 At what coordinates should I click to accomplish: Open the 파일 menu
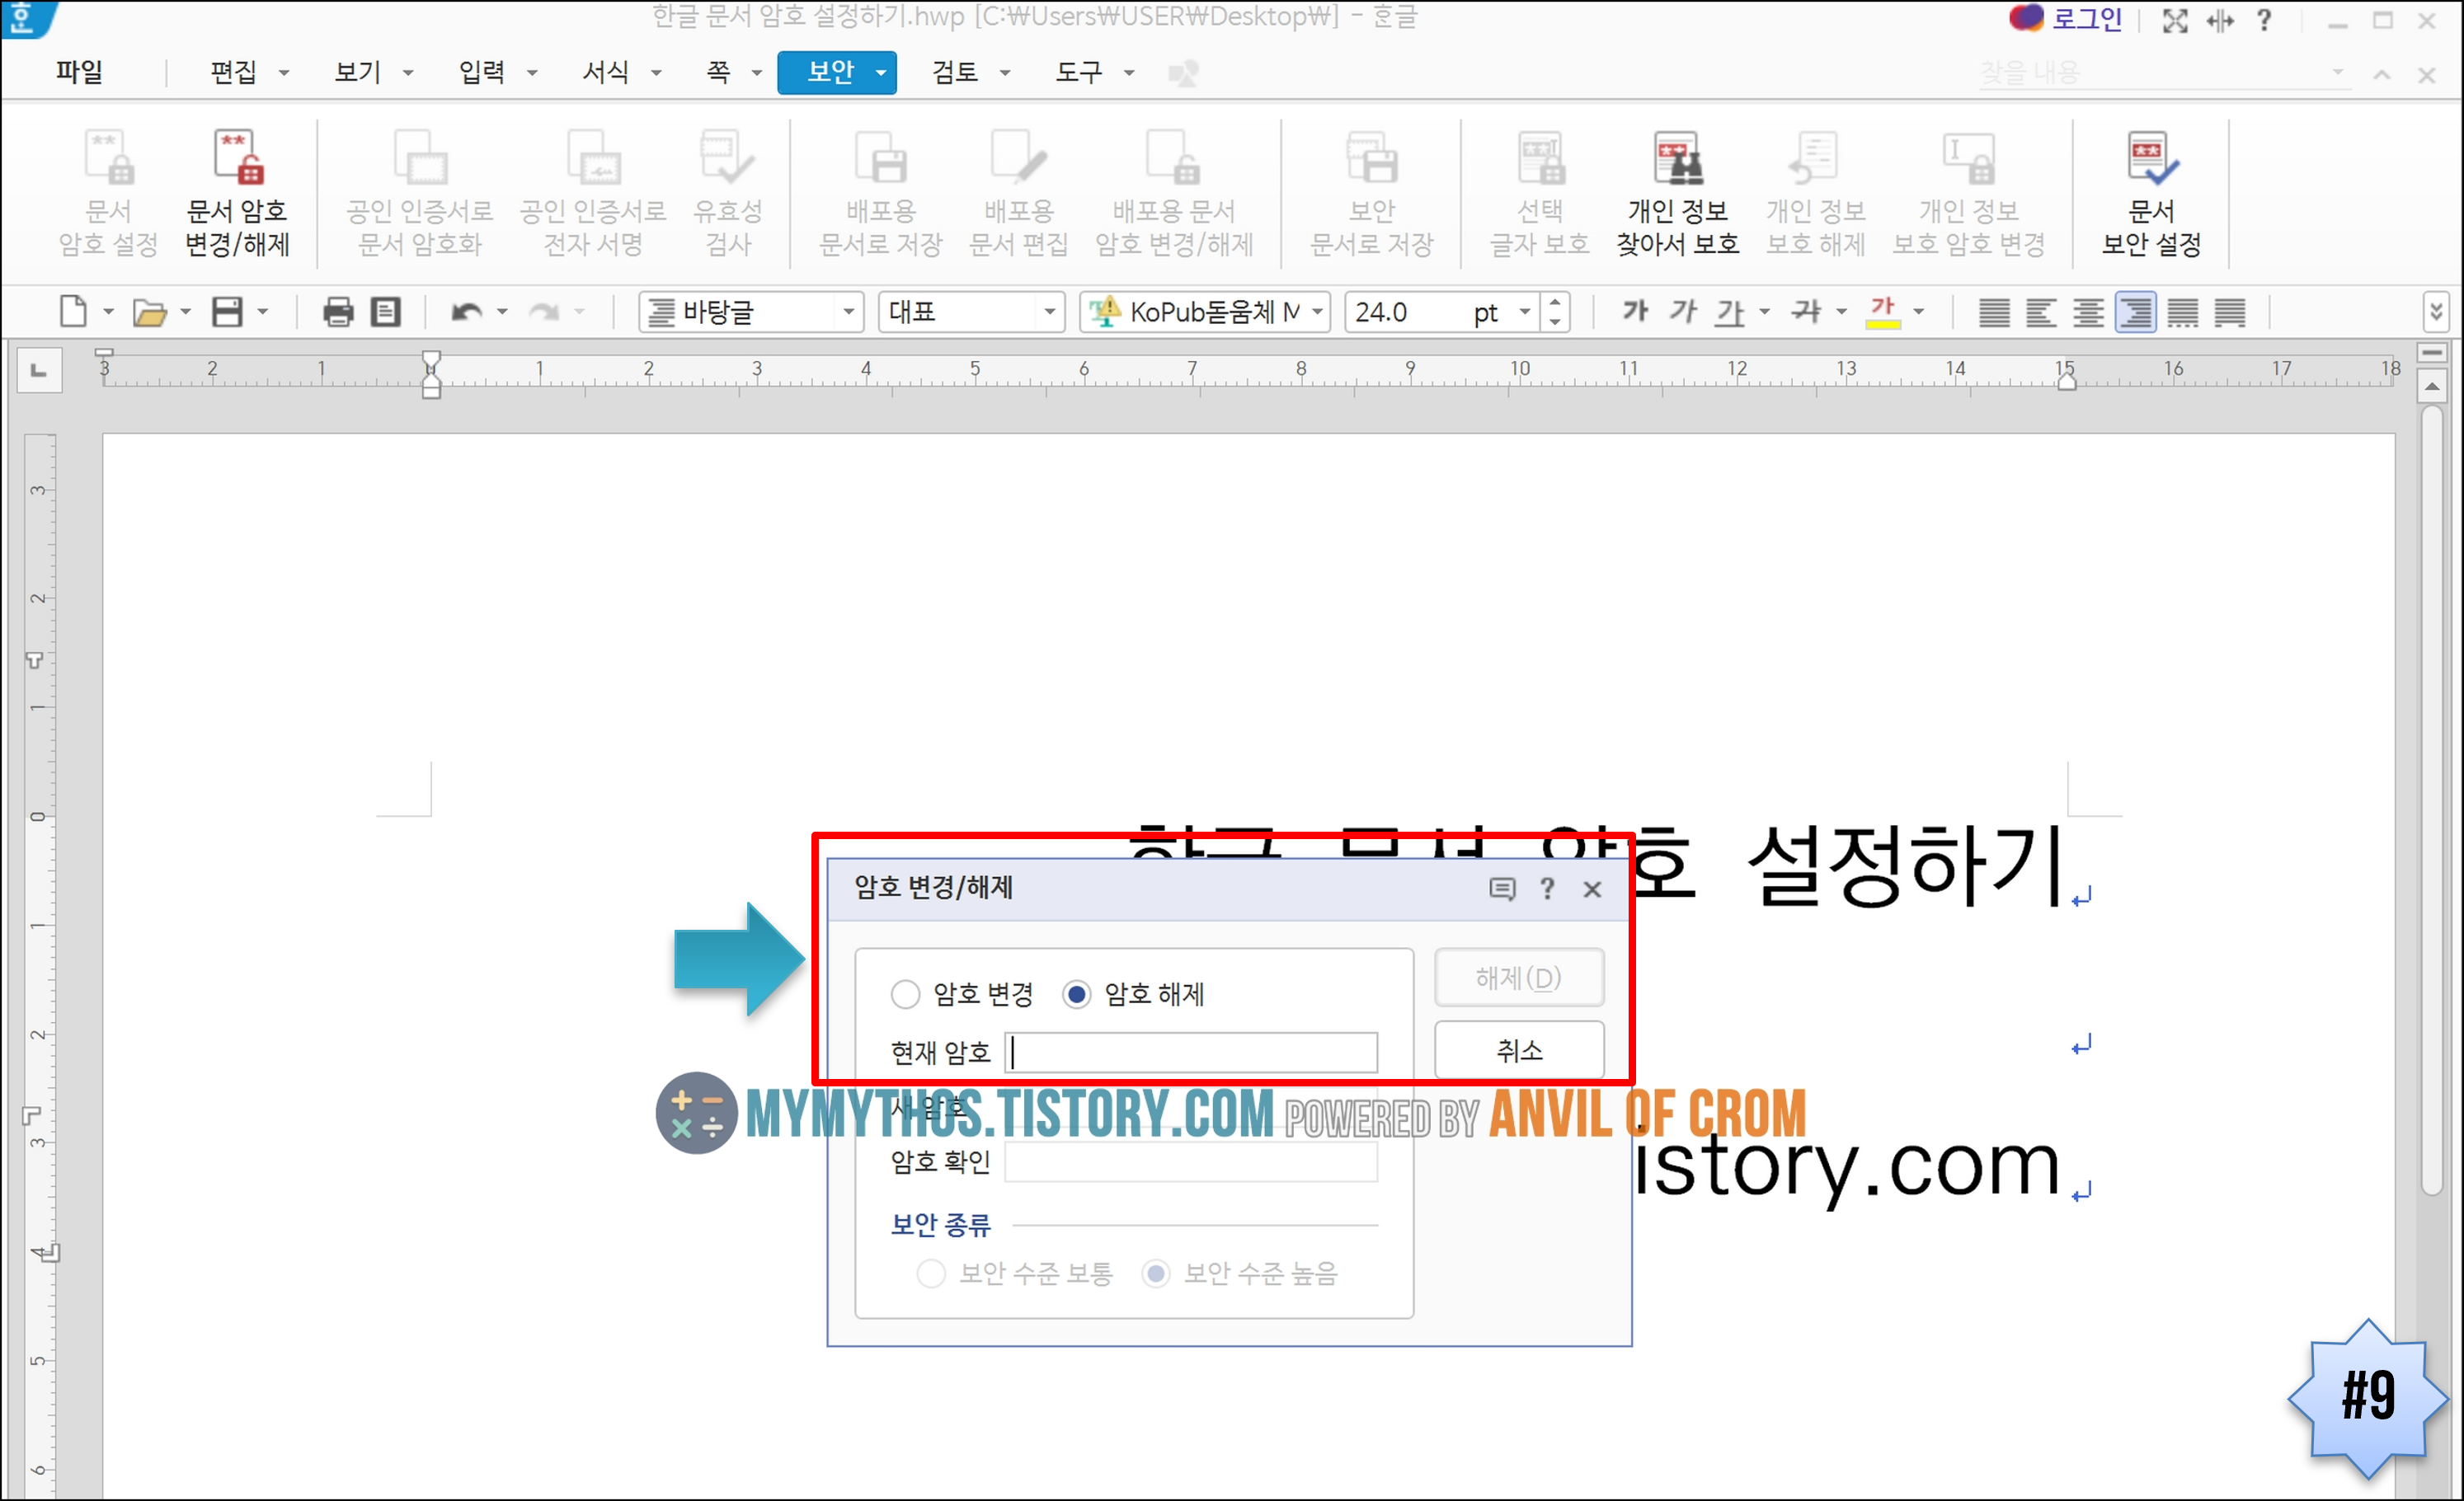coord(79,72)
